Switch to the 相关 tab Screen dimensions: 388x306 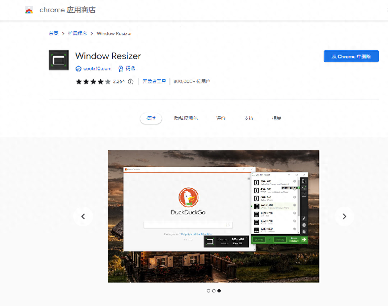point(276,118)
